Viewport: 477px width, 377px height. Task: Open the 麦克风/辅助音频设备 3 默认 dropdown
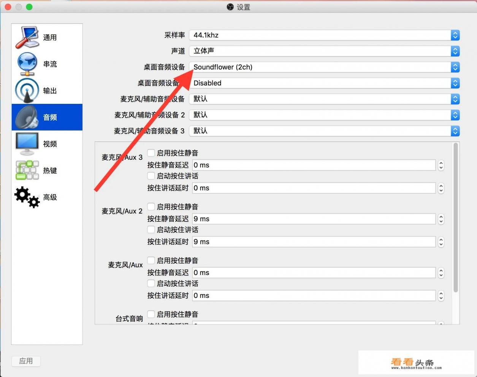pos(324,131)
